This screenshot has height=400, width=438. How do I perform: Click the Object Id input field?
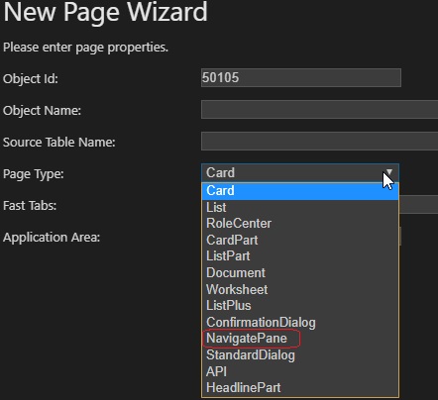tap(301, 78)
